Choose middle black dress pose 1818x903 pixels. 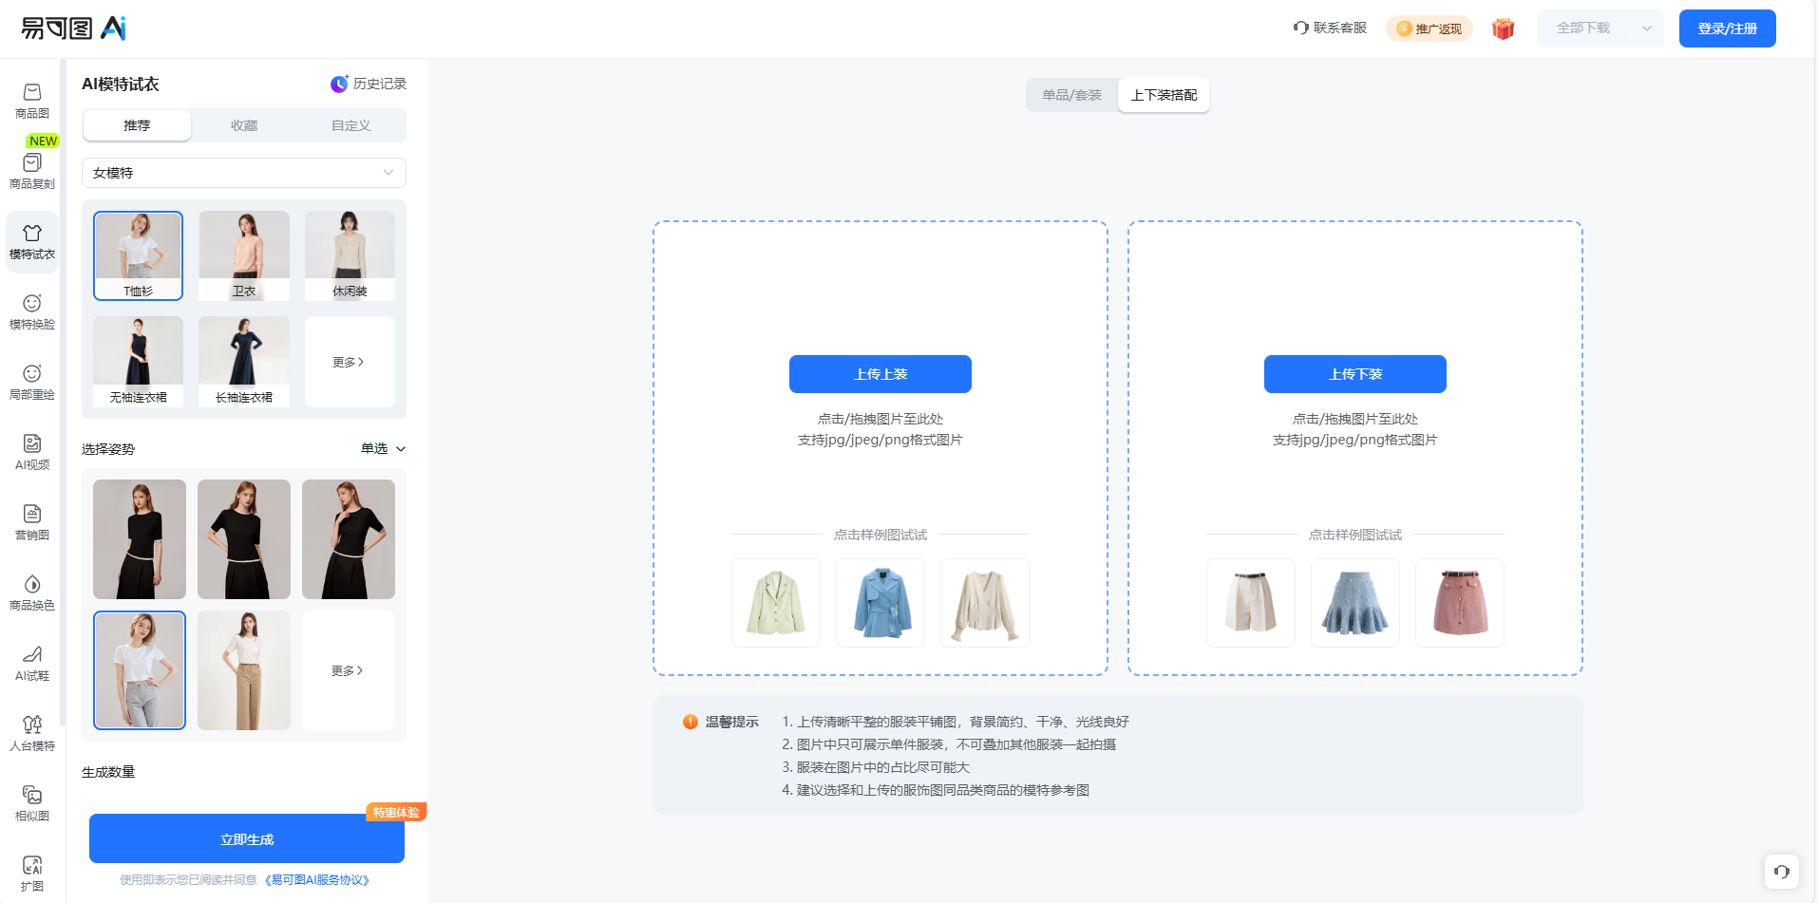pyautogui.click(x=244, y=539)
